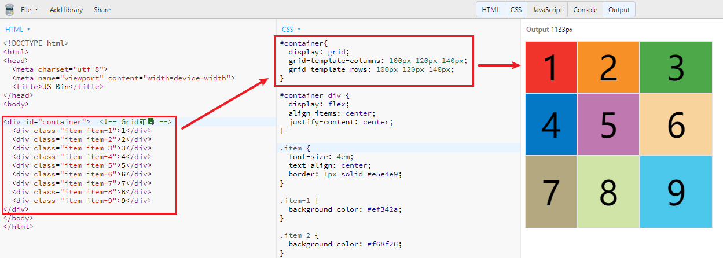This screenshot has width=723, height=258.
Task: Click the green grid cell 3
Action: 676,67
